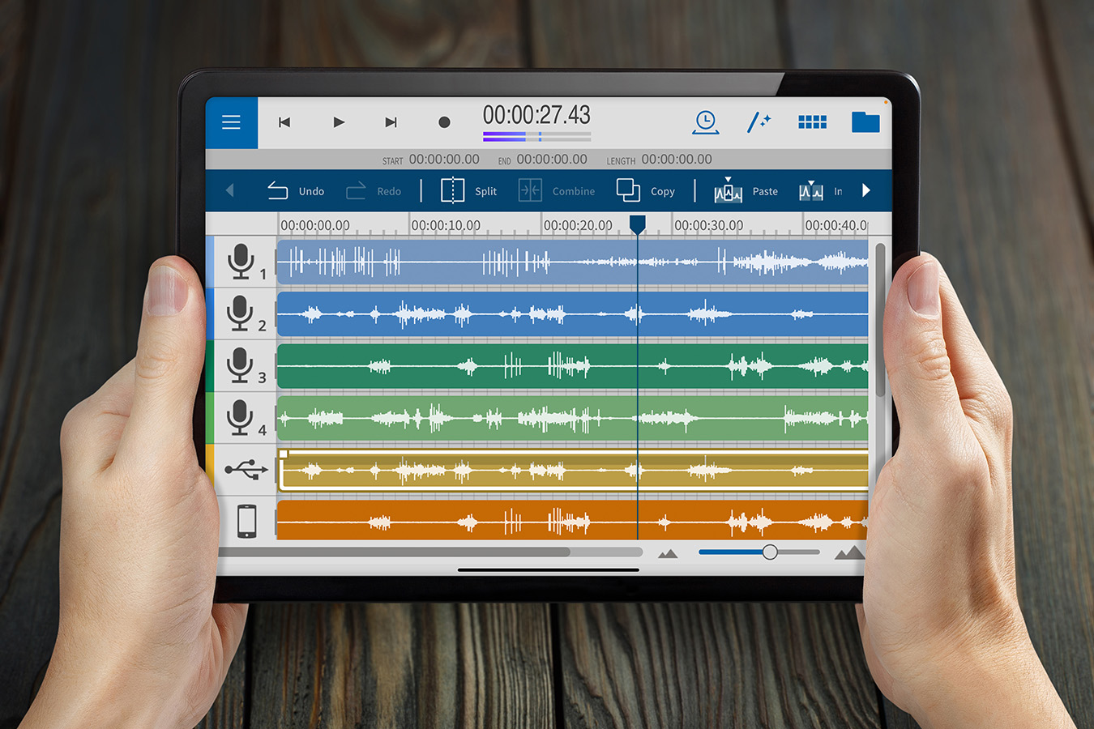This screenshot has height=729, width=1094.
Task: Tap the greyed Redo button
Action: tap(374, 191)
